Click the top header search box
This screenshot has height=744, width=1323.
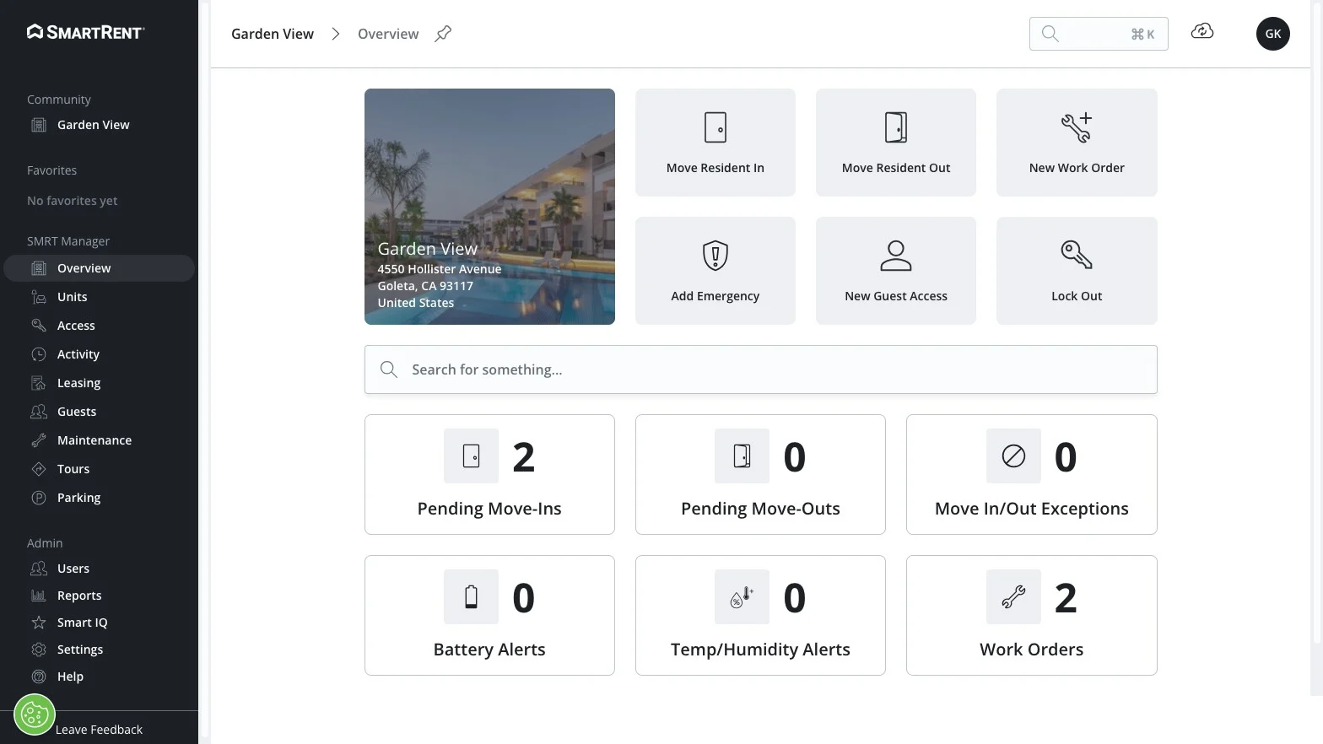tap(1099, 34)
